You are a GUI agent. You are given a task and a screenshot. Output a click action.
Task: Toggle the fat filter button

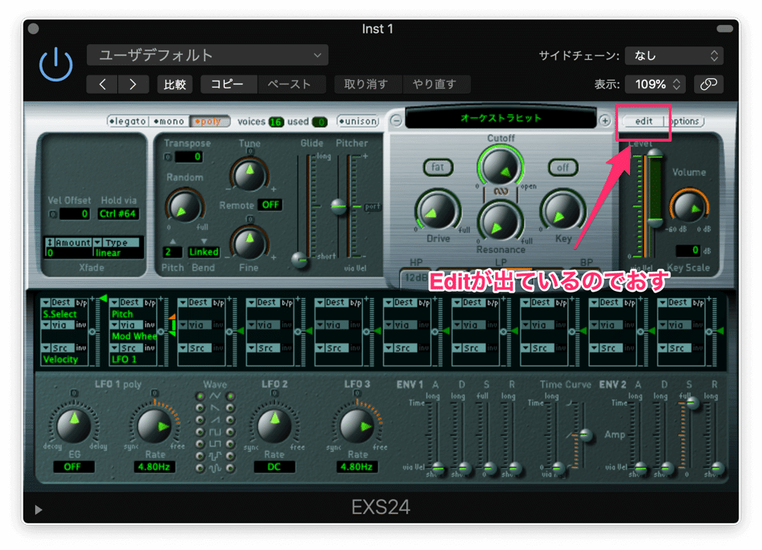point(437,167)
